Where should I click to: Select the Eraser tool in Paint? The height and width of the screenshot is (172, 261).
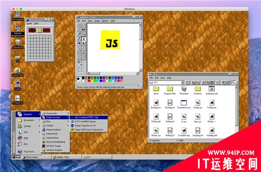(x=79, y=30)
